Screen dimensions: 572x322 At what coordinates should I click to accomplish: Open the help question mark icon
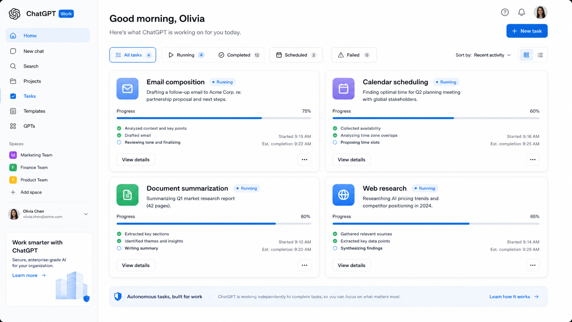(x=505, y=12)
